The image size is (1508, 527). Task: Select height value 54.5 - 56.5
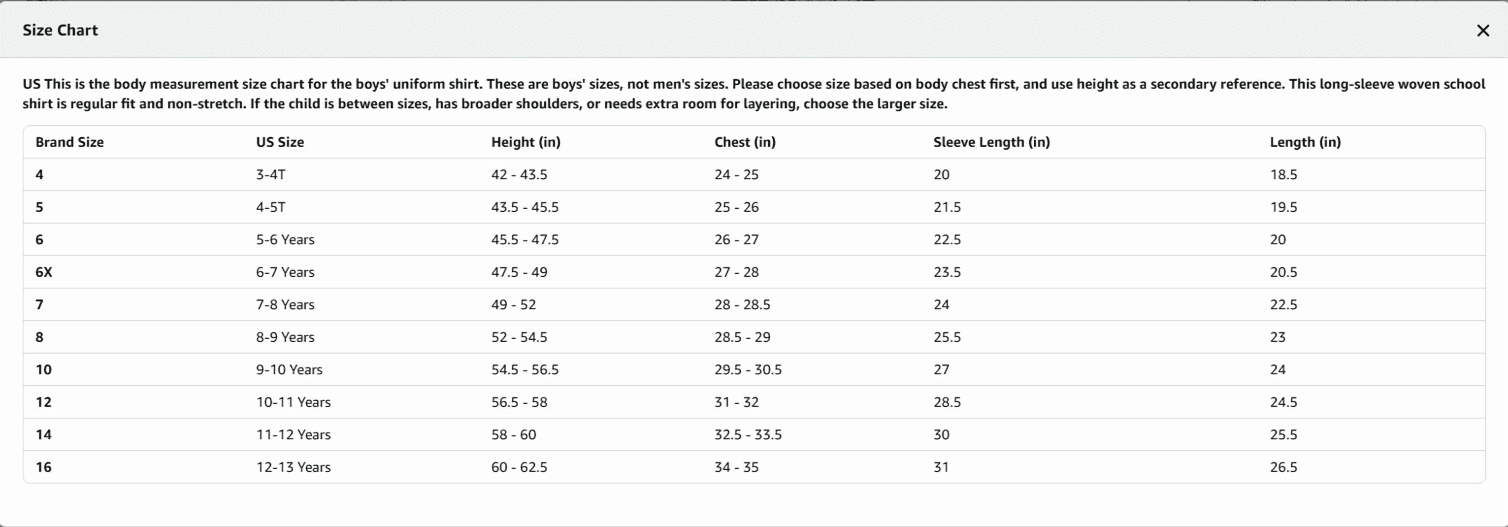pos(525,369)
